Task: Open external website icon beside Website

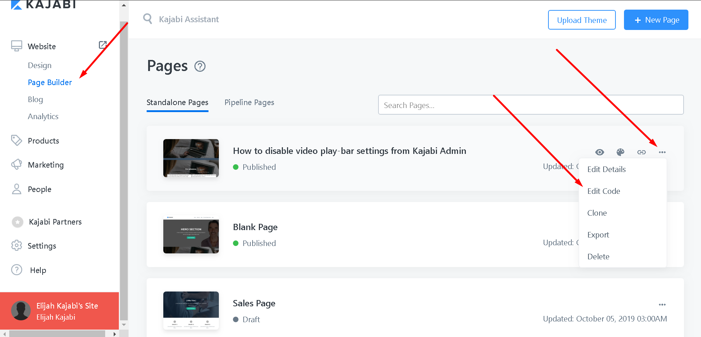Action: [x=103, y=45]
